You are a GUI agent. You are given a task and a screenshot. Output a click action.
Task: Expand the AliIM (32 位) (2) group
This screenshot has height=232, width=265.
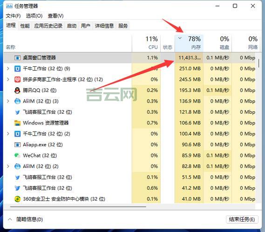[8, 166]
